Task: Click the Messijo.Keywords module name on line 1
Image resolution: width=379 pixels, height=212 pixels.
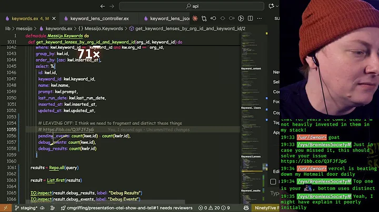Action: [x=65, y=36]
